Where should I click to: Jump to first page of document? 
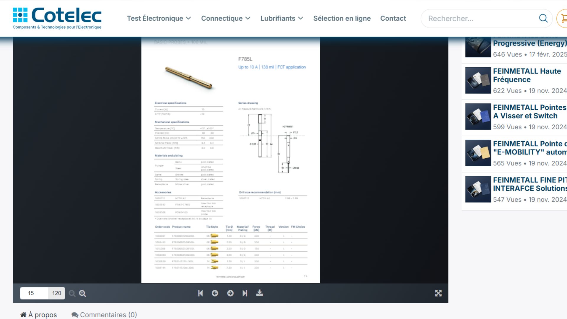200,293
